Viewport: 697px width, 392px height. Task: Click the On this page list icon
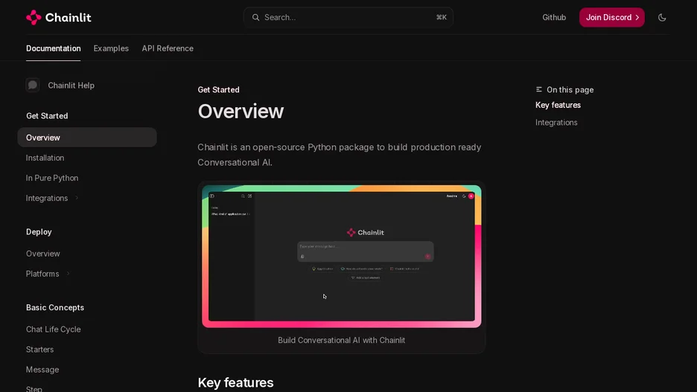[x=538, y=90]
